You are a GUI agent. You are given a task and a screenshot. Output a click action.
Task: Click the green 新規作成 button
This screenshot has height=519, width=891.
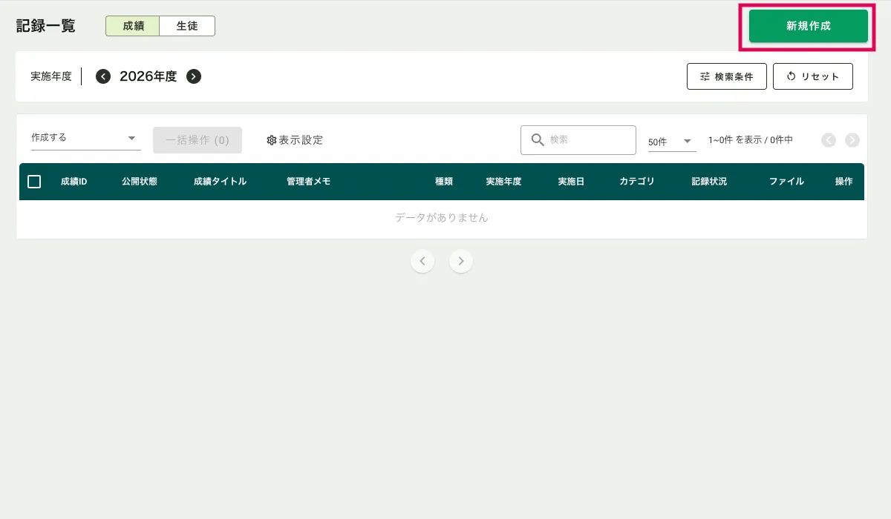coord(808,26)
